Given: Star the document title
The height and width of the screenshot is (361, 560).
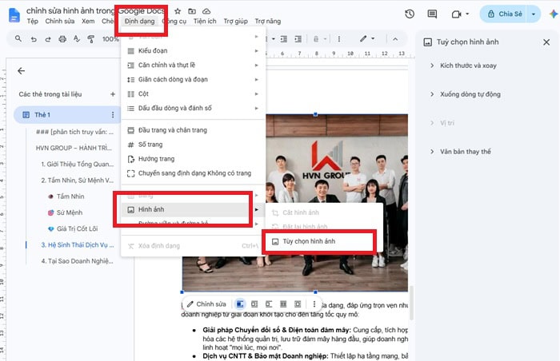Looking at the screenshot, I should click(x=178, y=11).
